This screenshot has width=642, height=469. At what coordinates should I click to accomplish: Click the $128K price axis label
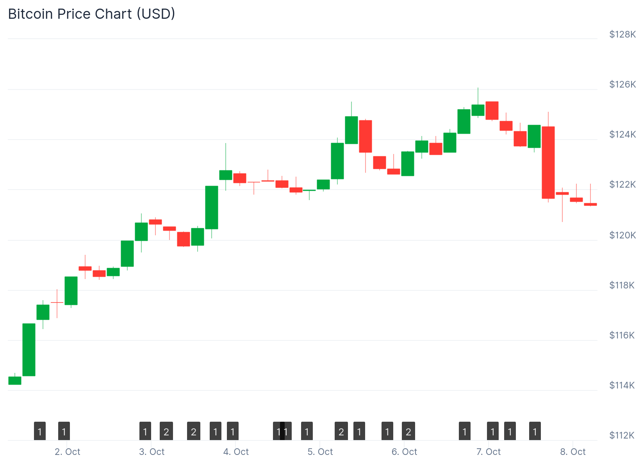point(622,34)
